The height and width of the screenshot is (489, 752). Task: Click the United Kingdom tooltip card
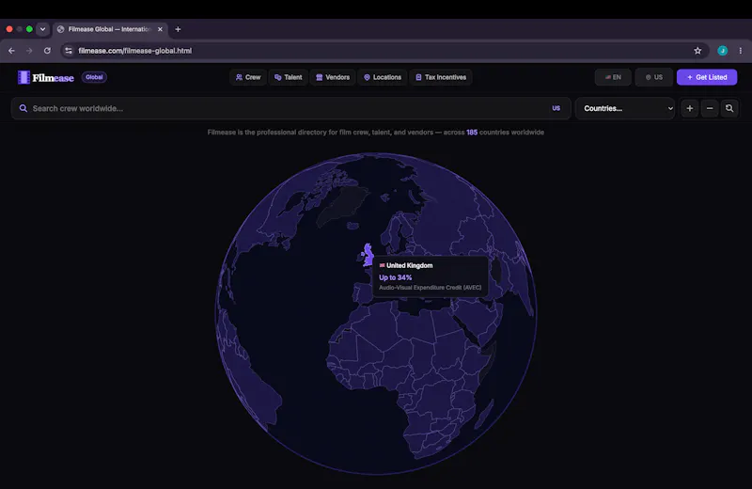pyautogui.click(x=431, y=276)
